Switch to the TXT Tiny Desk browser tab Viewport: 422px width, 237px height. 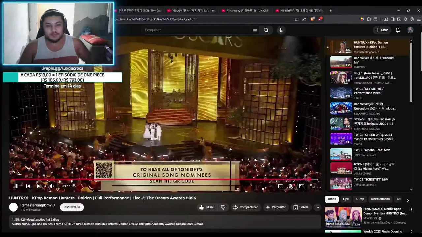(138, 11)
